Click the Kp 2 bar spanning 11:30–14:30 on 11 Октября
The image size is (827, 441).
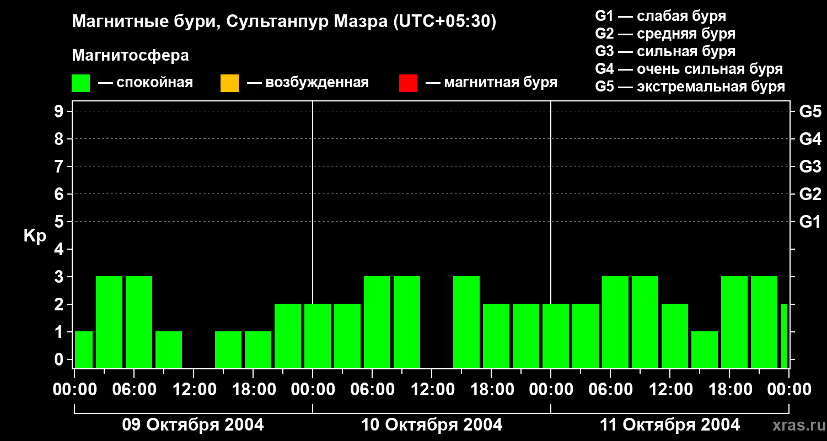click(x=675, y=336)
